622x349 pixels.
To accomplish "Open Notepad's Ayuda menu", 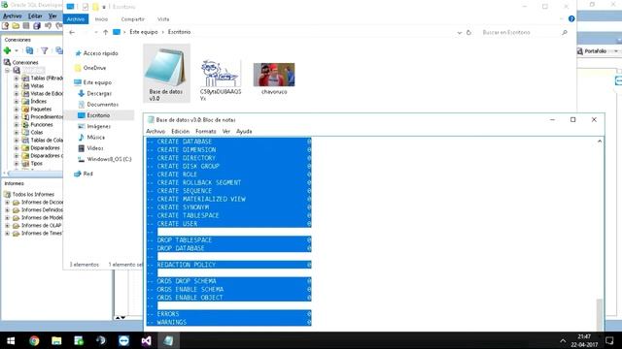I will tap(244, 132).
